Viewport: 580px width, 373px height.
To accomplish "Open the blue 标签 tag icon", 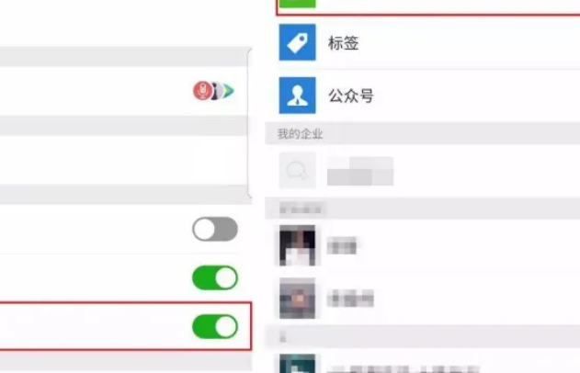I will (298, 42).
